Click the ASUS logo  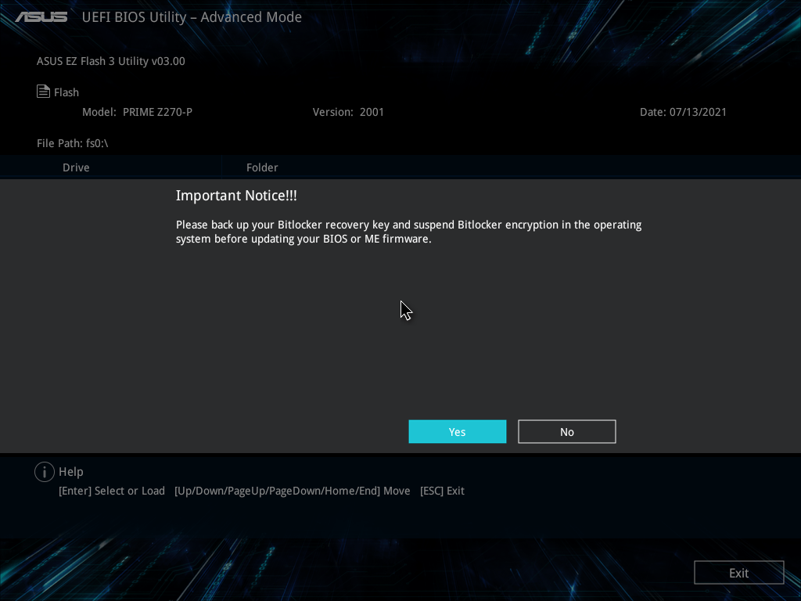tap(41, 17)
